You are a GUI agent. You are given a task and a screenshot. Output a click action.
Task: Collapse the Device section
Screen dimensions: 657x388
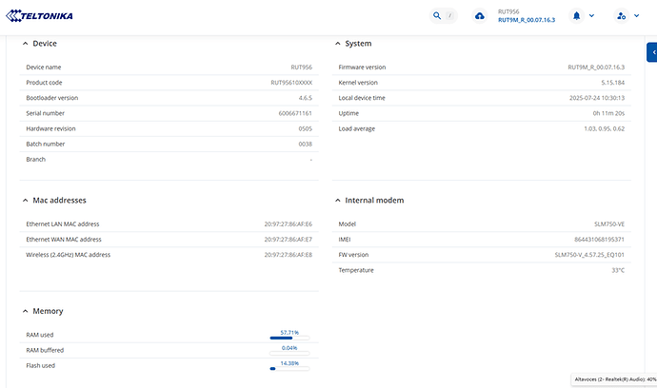[x=24, y=44]
